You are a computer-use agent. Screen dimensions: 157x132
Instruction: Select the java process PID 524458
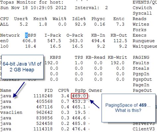point(44,123)
